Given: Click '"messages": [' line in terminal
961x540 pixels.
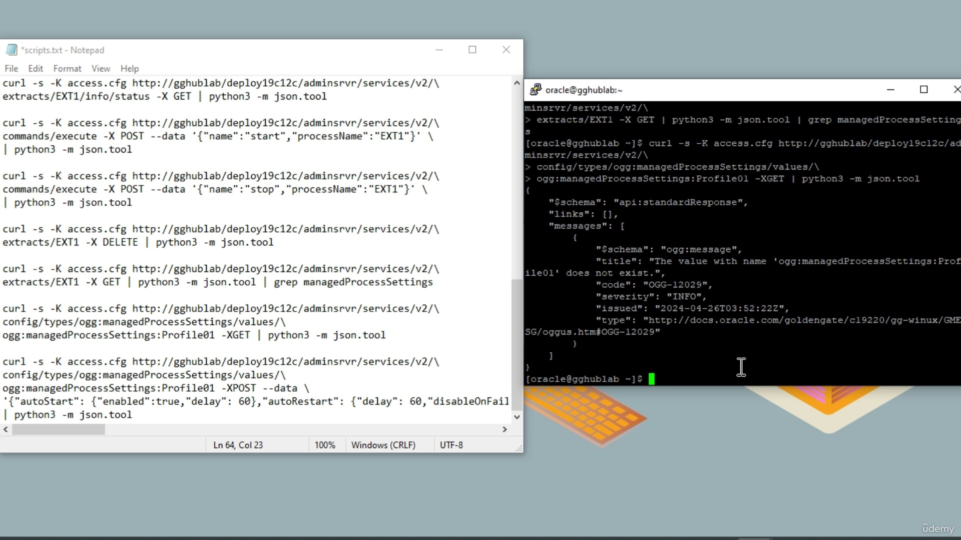Looking at the screenshot, I should pyautogui.click(x=586, y=226).
